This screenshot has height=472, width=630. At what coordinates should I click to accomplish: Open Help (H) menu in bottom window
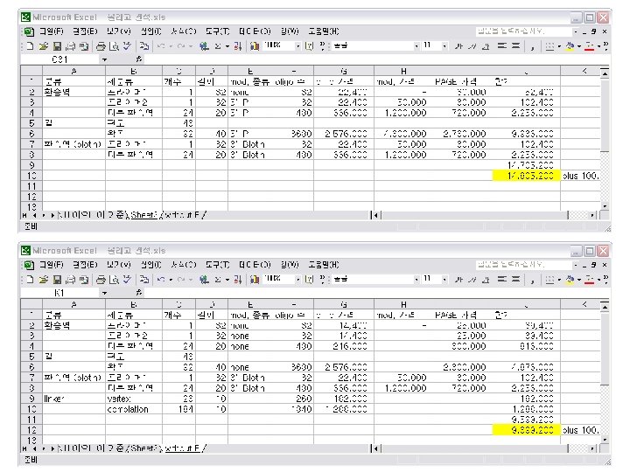pos(324,265)
